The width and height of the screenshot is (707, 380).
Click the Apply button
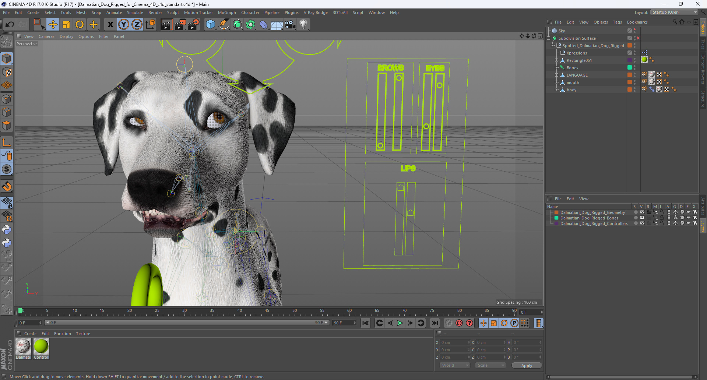click(527, 366)
